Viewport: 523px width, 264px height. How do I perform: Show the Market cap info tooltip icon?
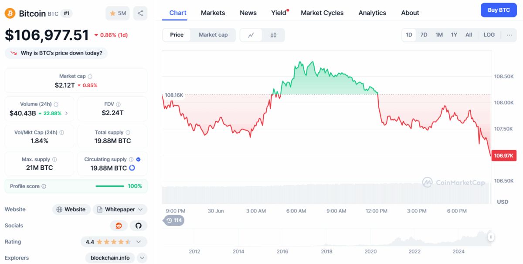[x=90, y=76]
